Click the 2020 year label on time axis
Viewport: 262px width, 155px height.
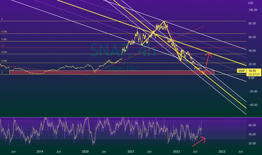85,152
